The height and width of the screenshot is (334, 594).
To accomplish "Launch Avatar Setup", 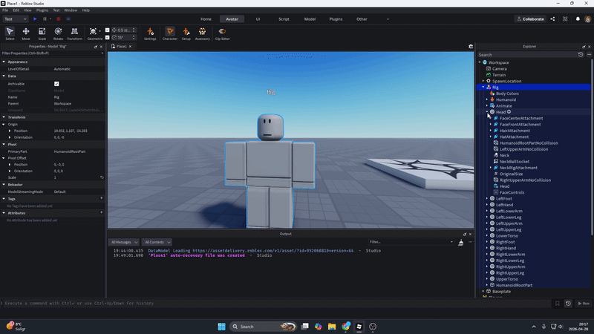I will (186, 33).
